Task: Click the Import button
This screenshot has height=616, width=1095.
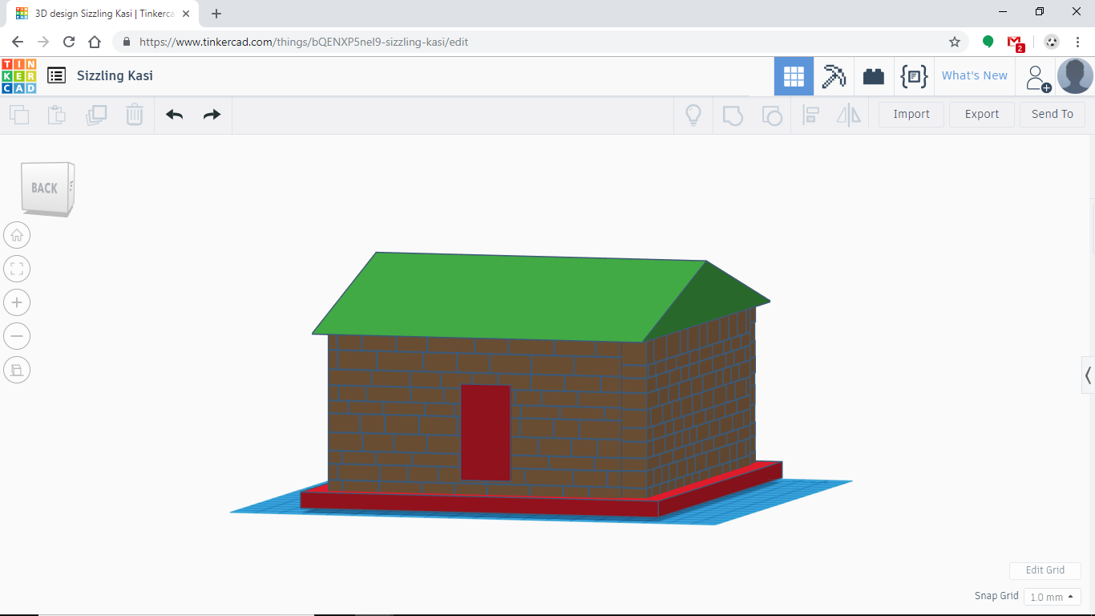Action: pyautogui.click(x=911, y=114)
